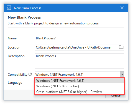Image resolution: width=132 pixels, height=104 pixels.
Task: Click the 'Start with a blank project' subtitle
Action: click(x=54, y=23)
